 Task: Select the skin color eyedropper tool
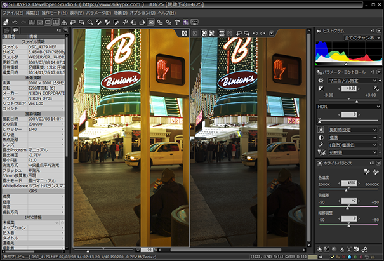[107, 23]
